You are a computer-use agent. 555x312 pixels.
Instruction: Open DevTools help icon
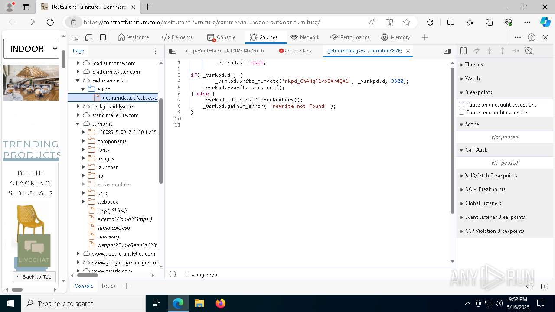532,37
